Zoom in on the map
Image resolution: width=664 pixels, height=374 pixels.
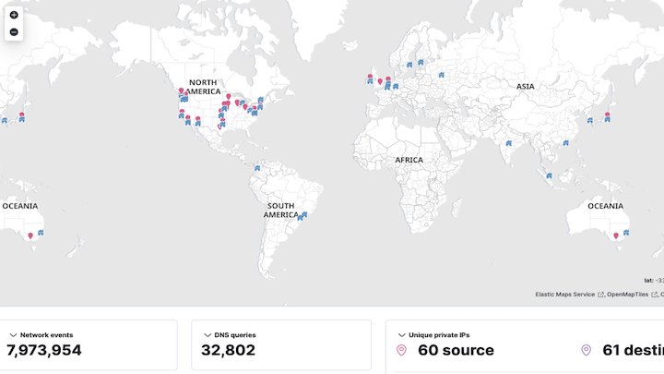(14, 16)
